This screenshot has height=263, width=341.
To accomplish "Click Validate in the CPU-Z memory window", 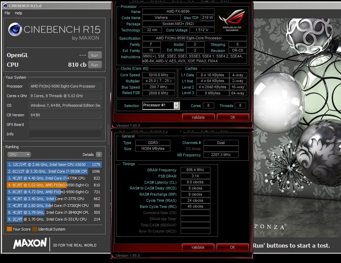I will click(198, 247).
